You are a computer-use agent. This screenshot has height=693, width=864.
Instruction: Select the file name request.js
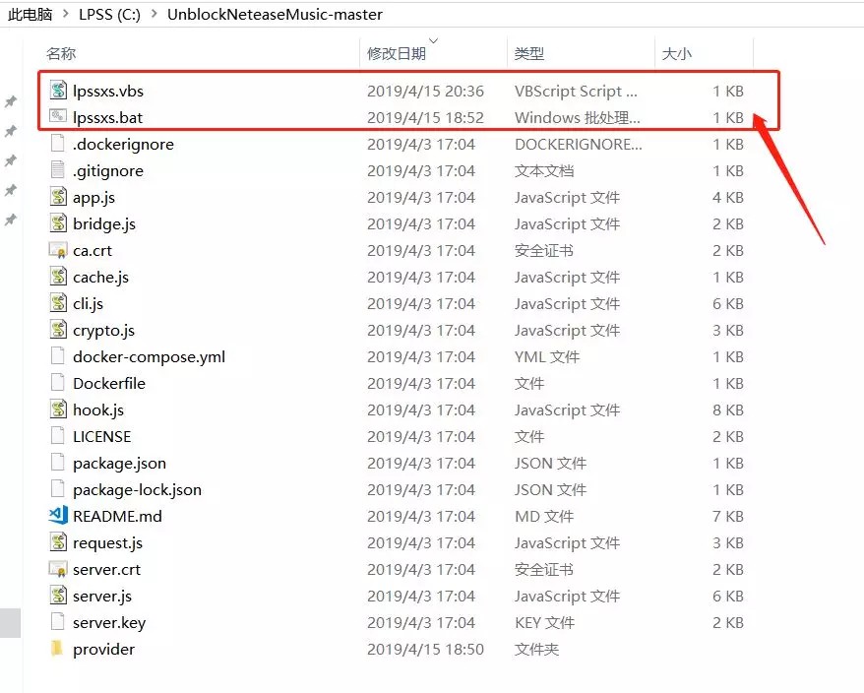coord(107,543)
